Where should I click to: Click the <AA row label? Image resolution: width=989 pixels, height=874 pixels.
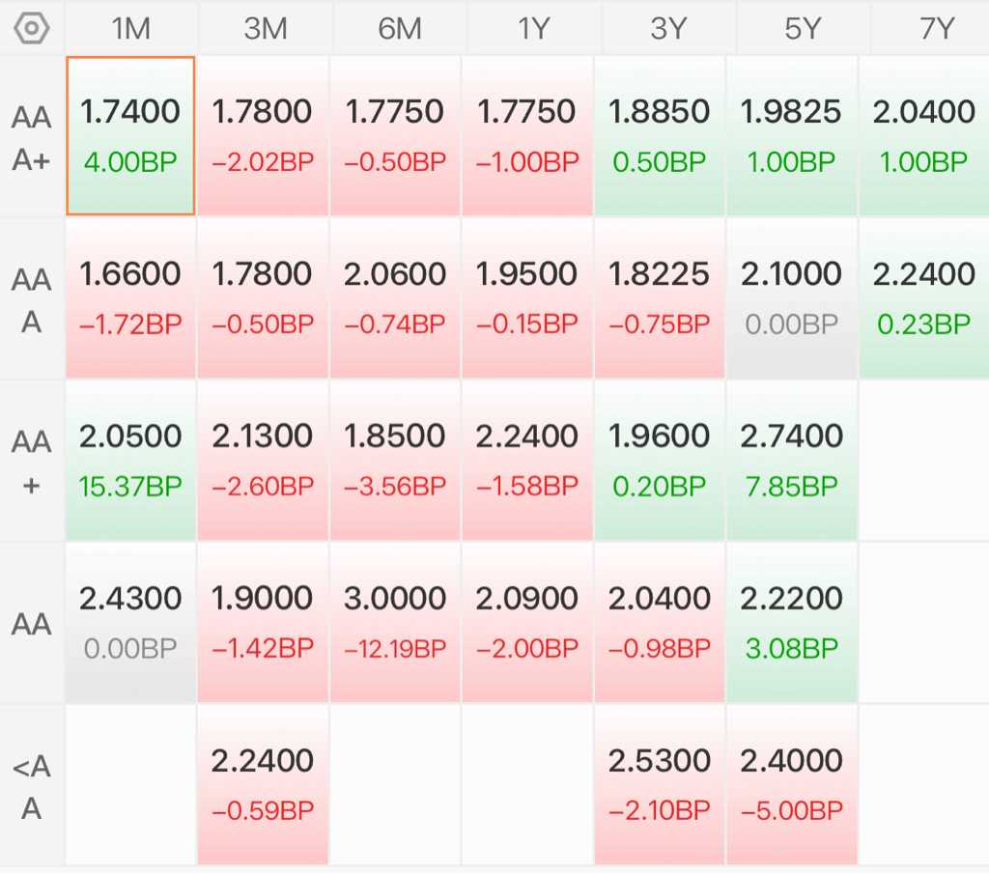click(x=32, y=786)
